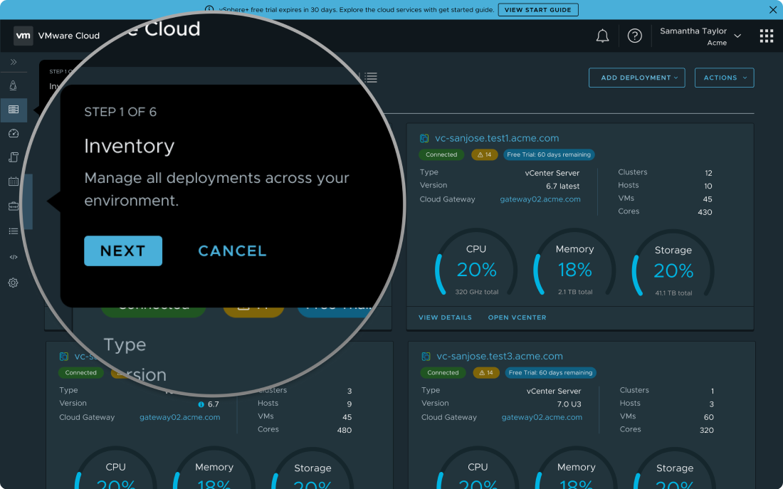Image resolution: width=783 pixels, height=489 pixels.
Task: Click the Connected badge on test3 card
Action: pyautogui.click(x=443, y=372)
